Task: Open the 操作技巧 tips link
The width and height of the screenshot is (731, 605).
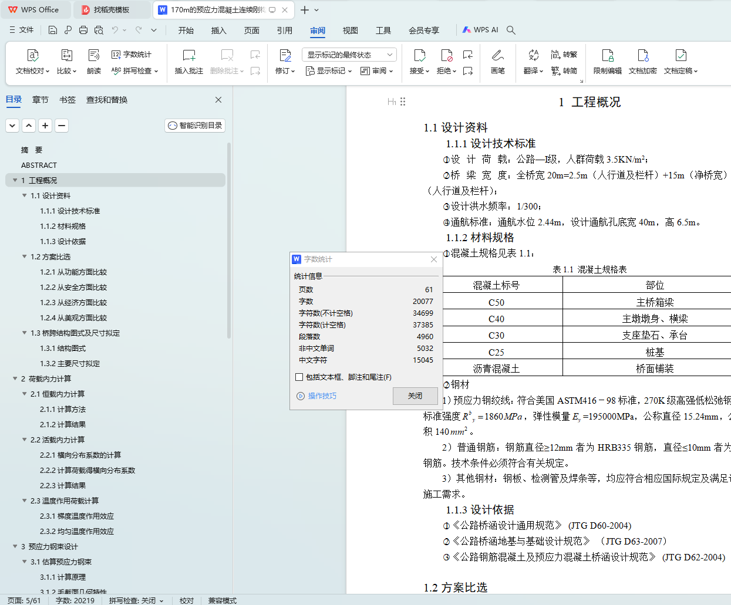Action: coord(316,396)
